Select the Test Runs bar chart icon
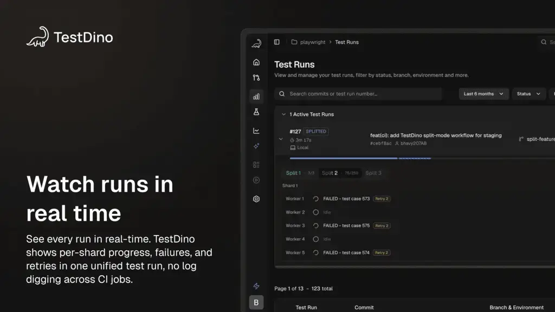The image size is (555, 312). (256, 96)
